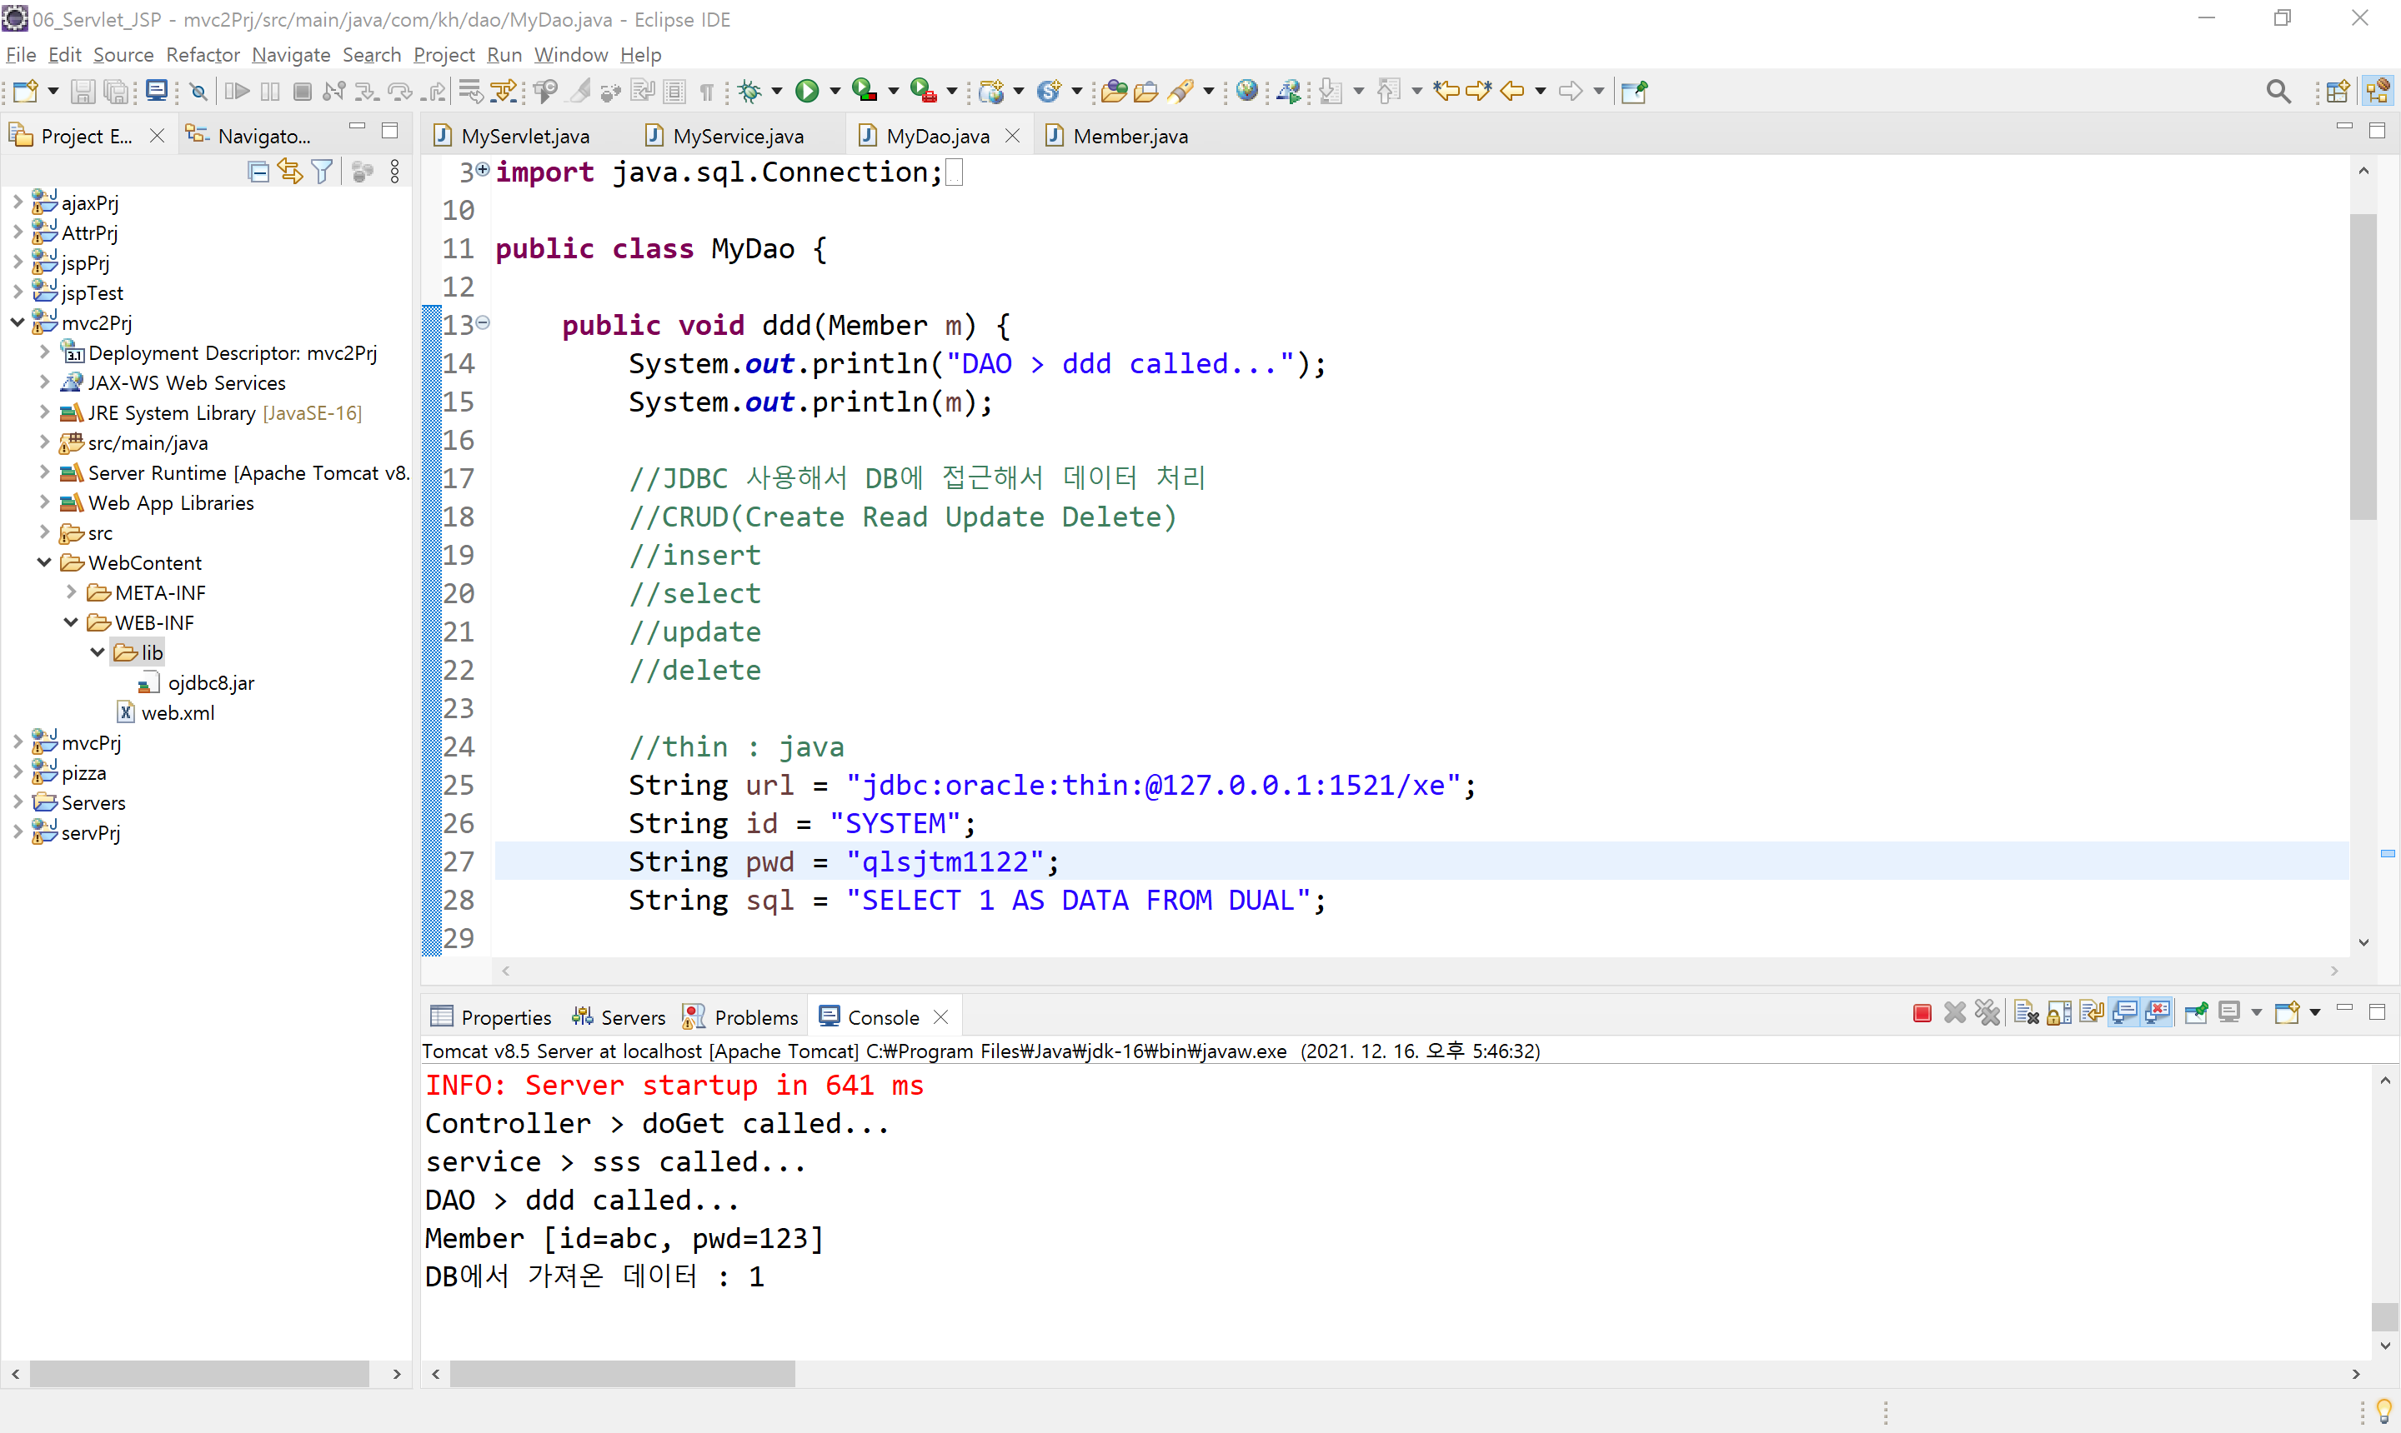2401x1433 pixels.
Task: Collapse the mvc2Prj project node
Action: point(18,322)
